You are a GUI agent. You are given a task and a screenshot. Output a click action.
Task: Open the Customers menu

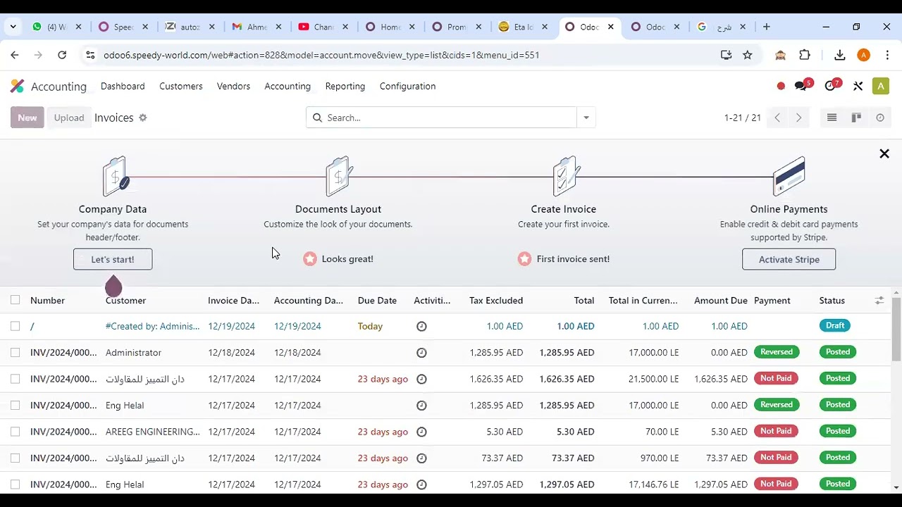point(180,86)
